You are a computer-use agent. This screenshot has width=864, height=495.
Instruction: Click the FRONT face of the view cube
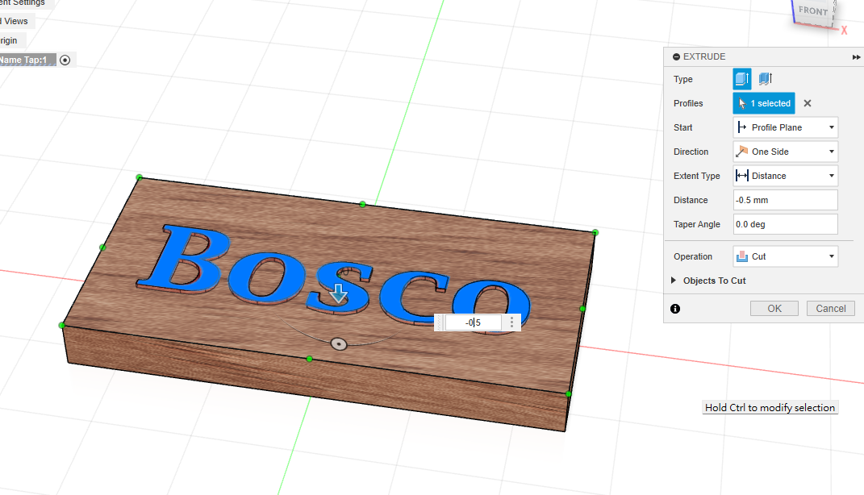pos(812,11)
